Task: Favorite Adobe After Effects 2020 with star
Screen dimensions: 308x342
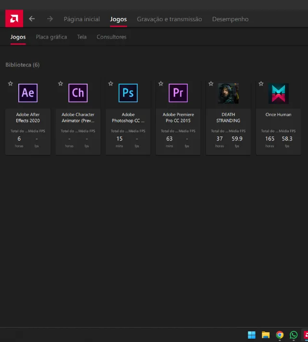Action: 11,84
